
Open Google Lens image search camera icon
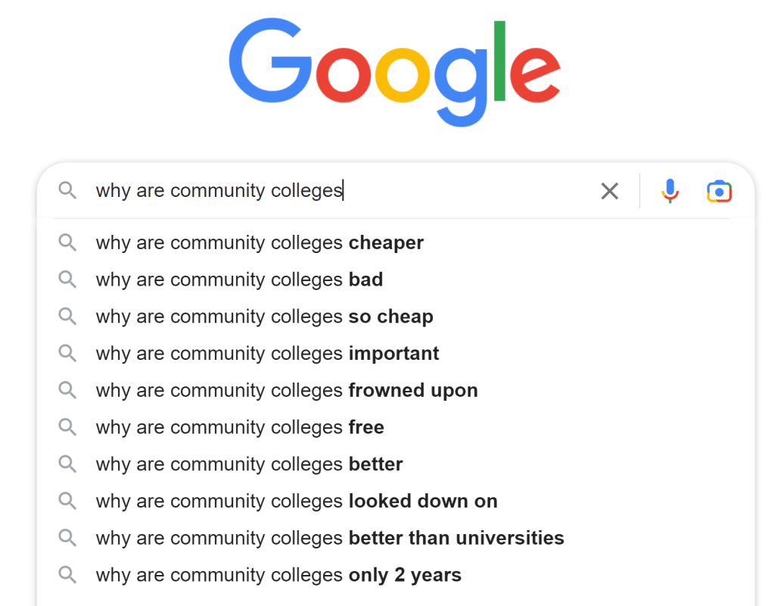point(719,191)
